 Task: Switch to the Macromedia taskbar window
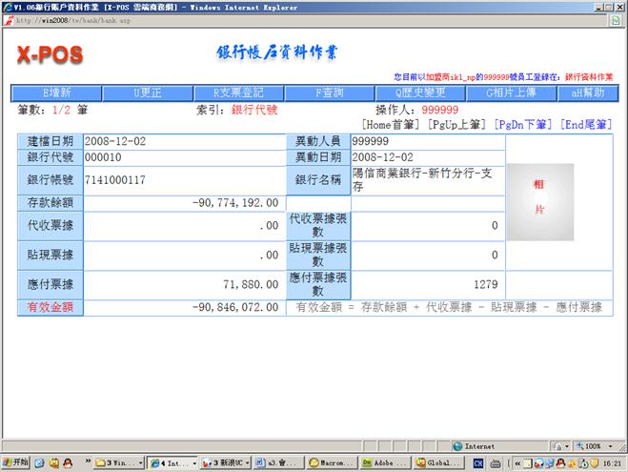coord(332,462)
